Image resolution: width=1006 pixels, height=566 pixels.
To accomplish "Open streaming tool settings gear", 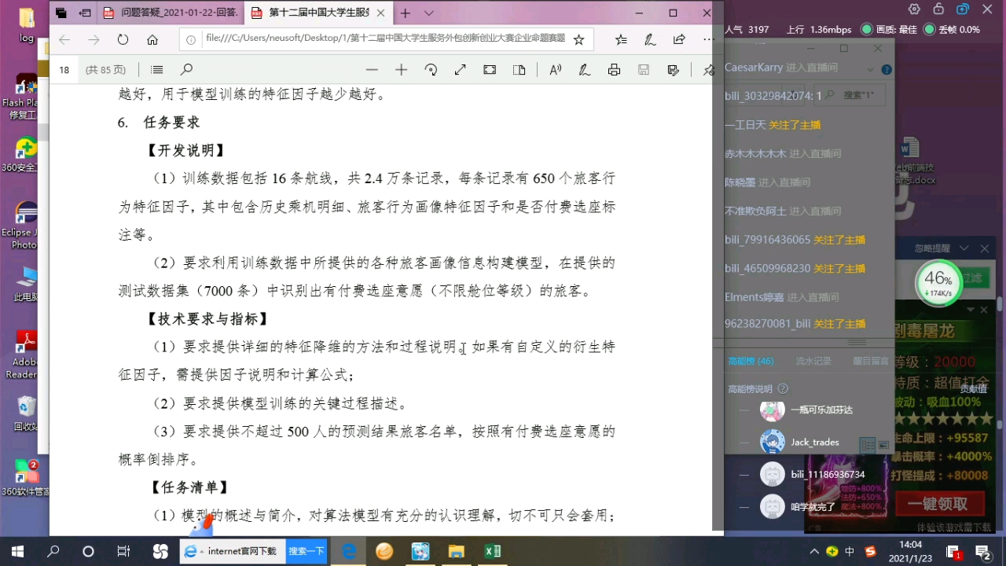I will click(x=914, y=9).
